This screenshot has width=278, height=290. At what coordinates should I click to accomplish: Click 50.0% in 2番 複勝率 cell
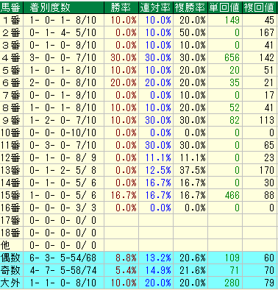(192, 32)
